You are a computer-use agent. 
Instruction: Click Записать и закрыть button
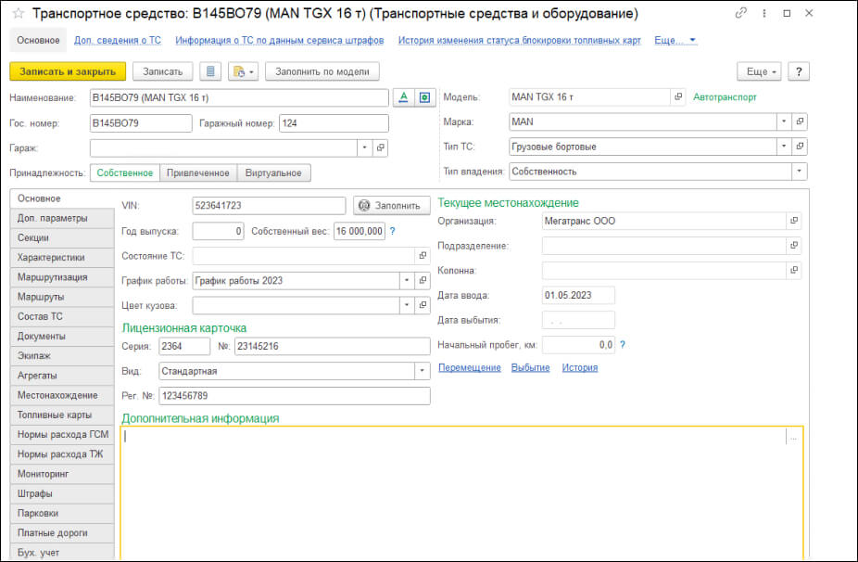(x=68, y=71)
